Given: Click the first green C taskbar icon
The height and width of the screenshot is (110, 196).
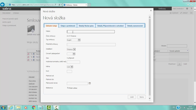Looking at the screenshot, I should pos(49,108).
